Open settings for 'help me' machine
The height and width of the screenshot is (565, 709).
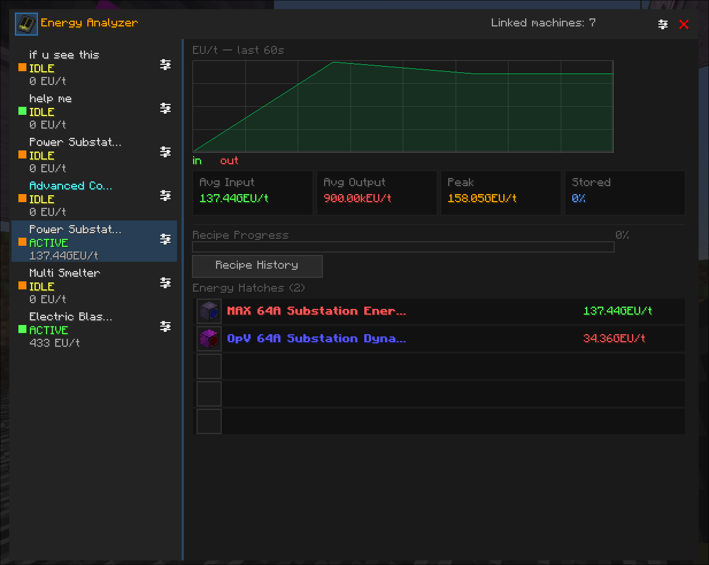click(165, 108)
